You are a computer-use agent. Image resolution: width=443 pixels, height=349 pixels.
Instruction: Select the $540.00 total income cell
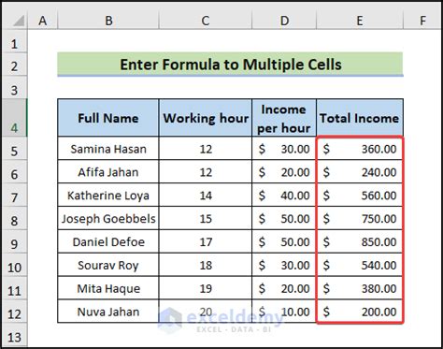click(x=360, y=265)
